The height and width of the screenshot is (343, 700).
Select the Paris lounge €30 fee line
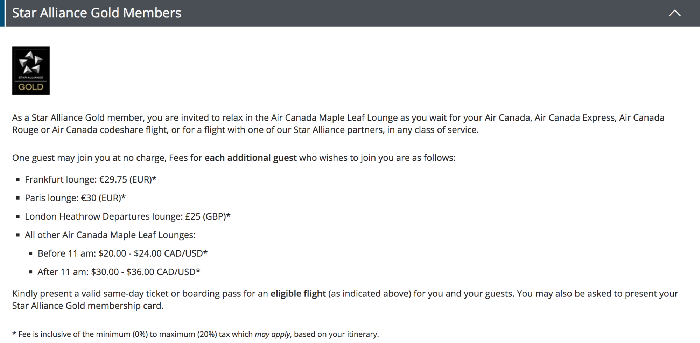coord(75,198)
